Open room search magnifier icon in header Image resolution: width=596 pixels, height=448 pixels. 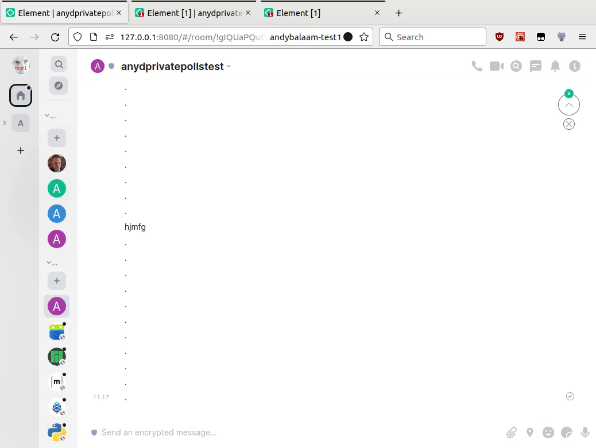[x=516, y=66]
